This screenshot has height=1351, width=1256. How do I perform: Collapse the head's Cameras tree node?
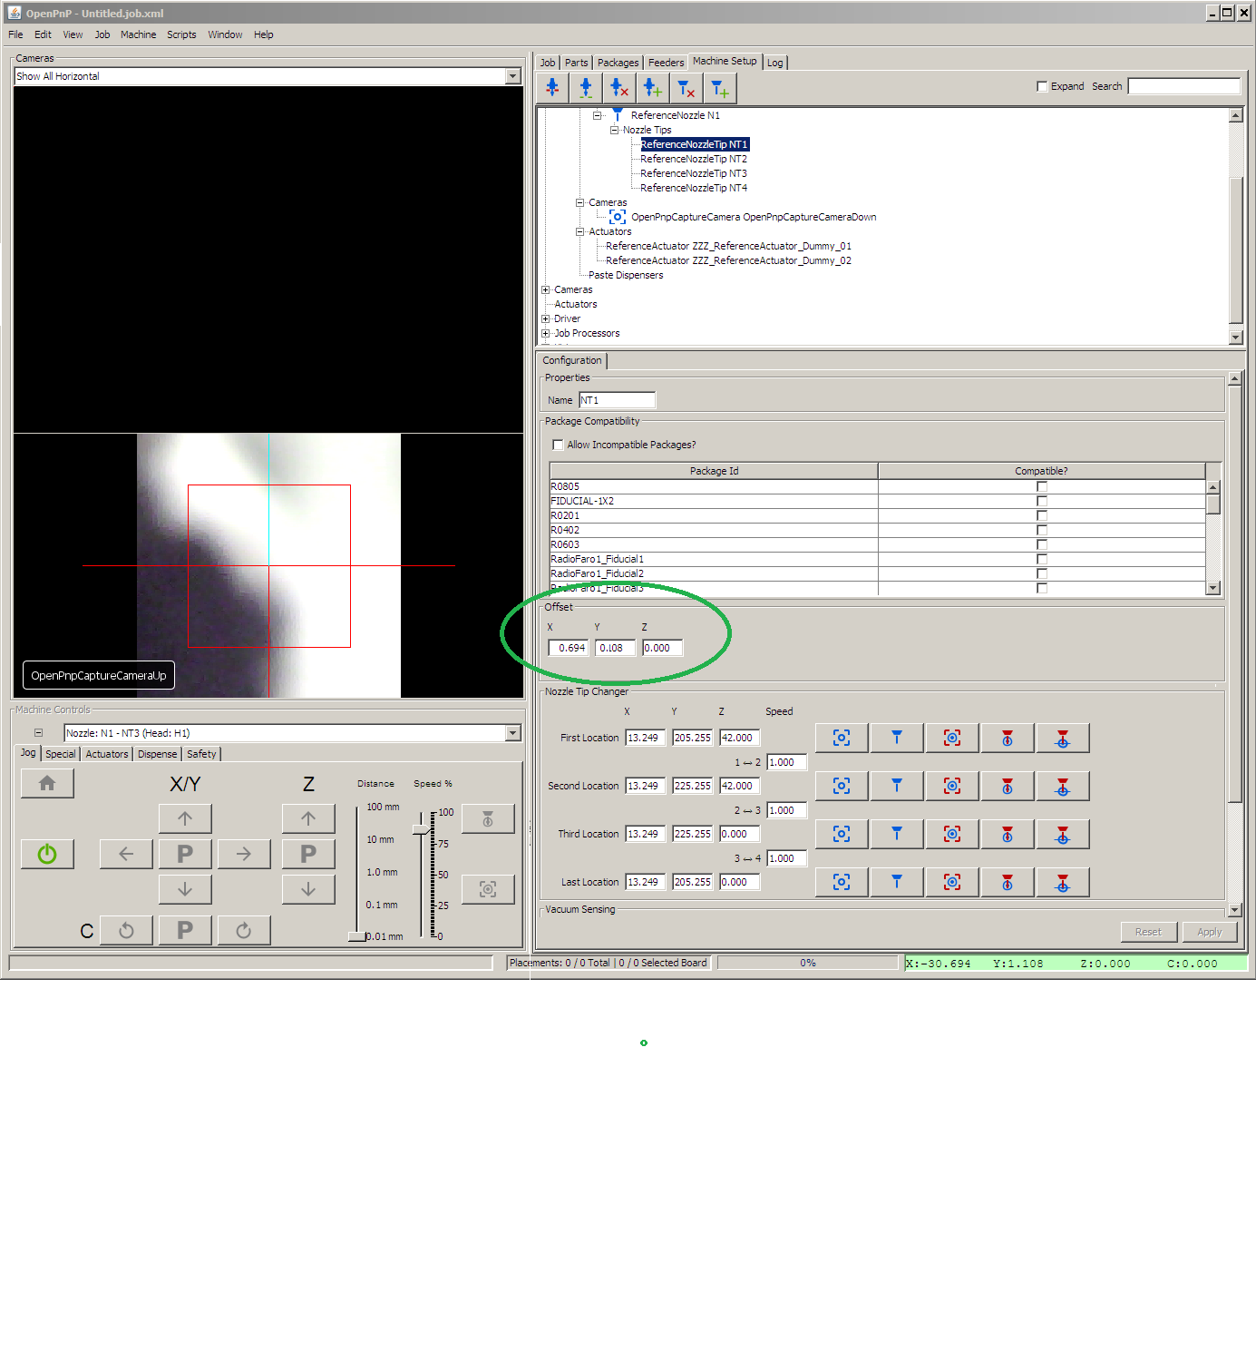(x=579, y=202)
